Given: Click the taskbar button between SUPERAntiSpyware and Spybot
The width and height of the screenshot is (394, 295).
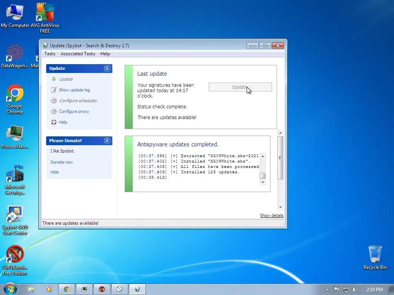Looking at the screenshot, I should click(x=119, y=290).
